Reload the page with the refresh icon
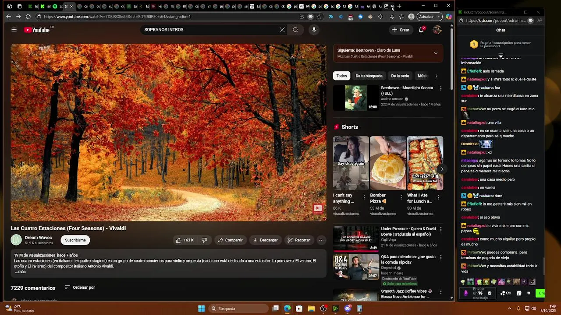Image resolution: width=561 pixels, height=315 pixels. coord(28,17)
